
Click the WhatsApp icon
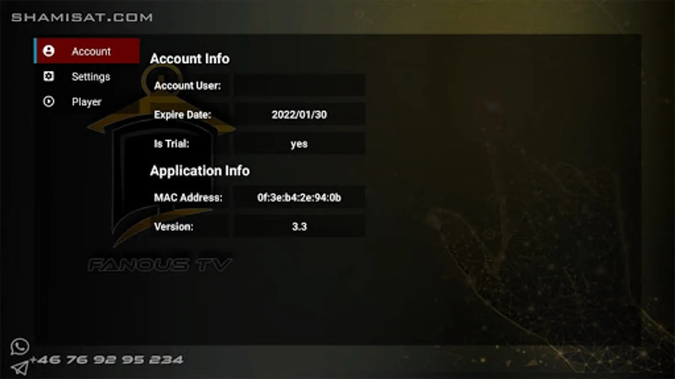pos(20,347)
